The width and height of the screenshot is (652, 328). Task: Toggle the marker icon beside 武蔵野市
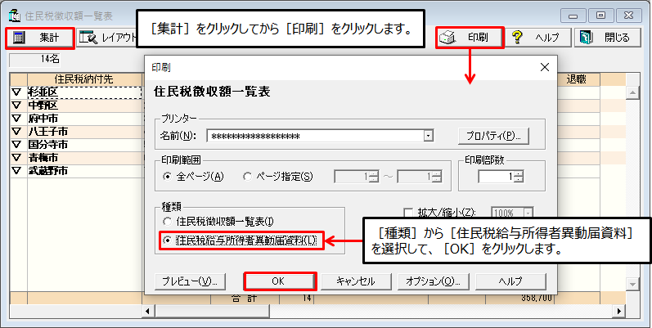16,171
